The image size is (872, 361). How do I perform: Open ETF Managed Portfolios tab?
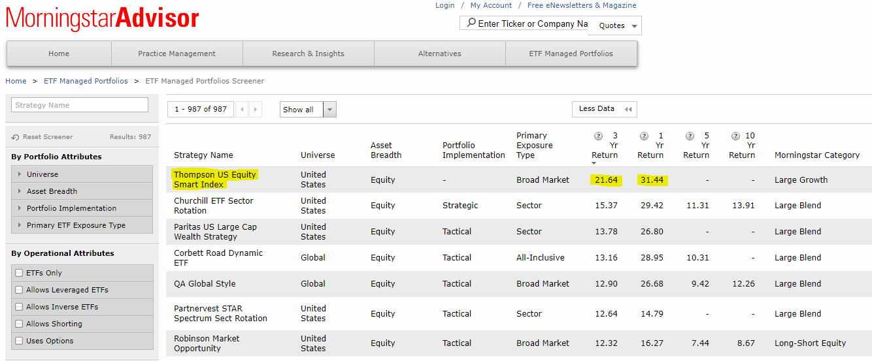click(571, 54)
